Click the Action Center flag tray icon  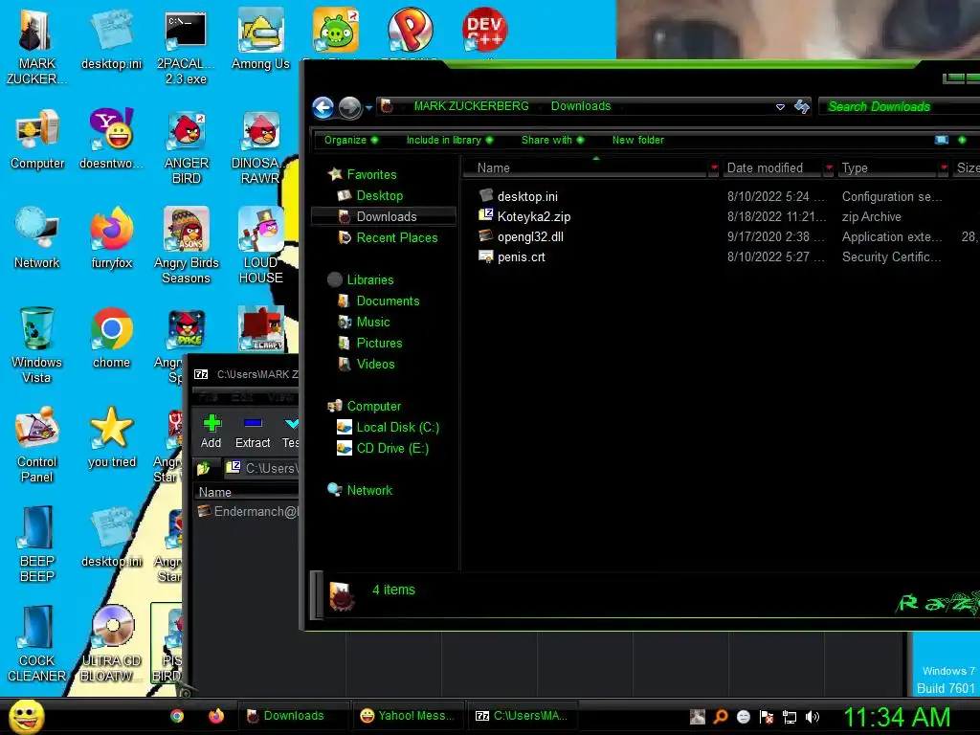[x=767, y=717]
